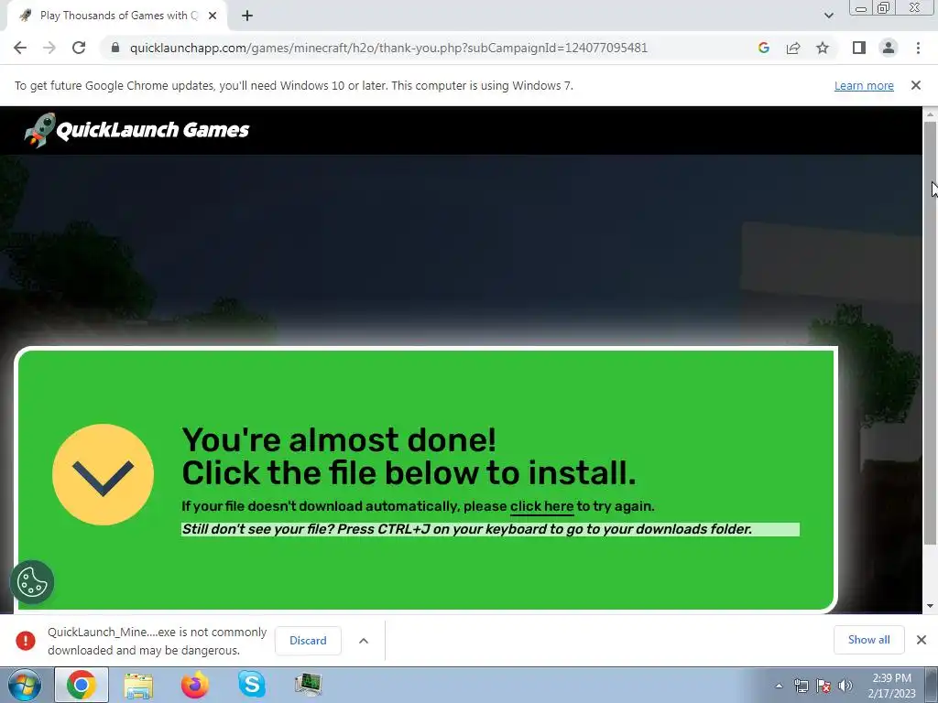Screen dimensions: 938x703
Task: Open the Chrome profile avatar menu
Action: click(889, 48)
